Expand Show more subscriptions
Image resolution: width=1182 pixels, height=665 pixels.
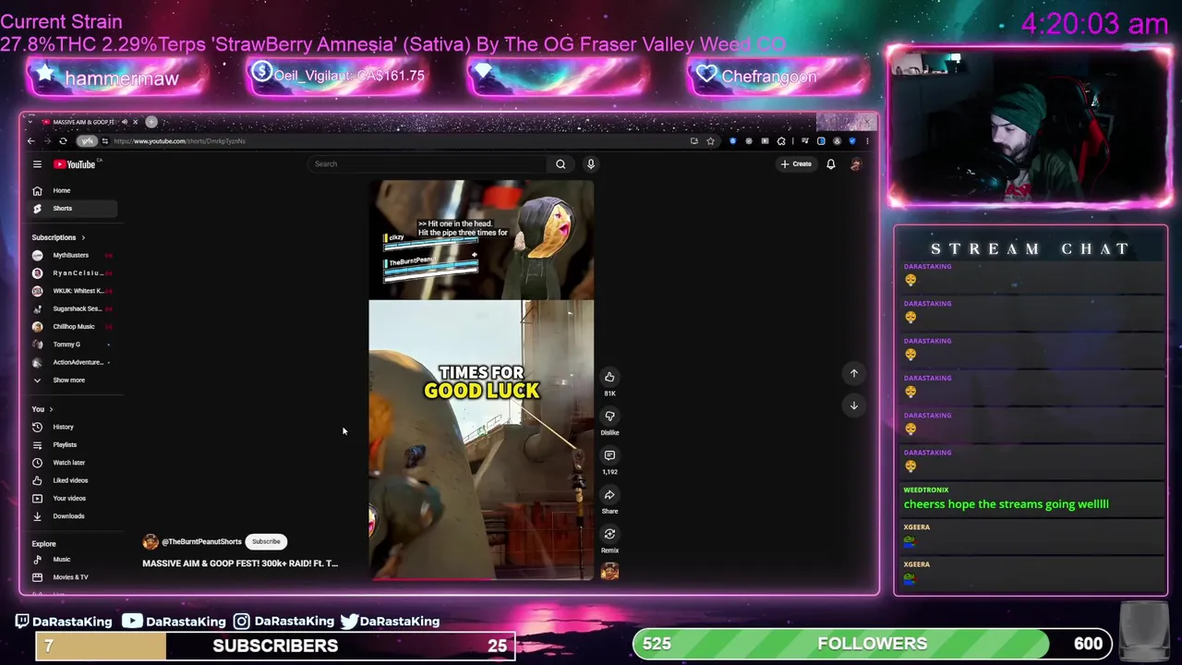pyautogui.click(x=71, y=381)
